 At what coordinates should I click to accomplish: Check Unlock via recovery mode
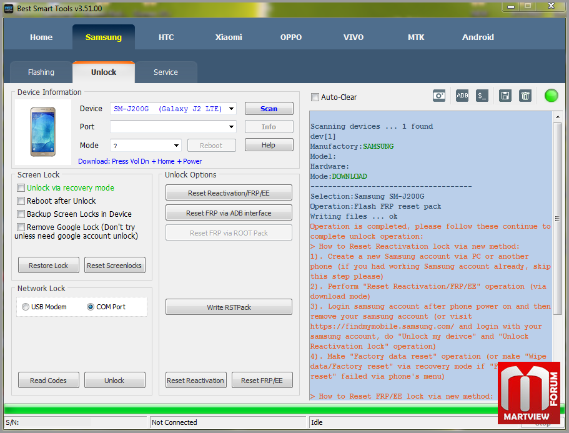click(x=21, y=187)
